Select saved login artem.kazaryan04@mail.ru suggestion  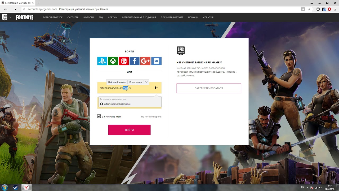pos(130,104)
